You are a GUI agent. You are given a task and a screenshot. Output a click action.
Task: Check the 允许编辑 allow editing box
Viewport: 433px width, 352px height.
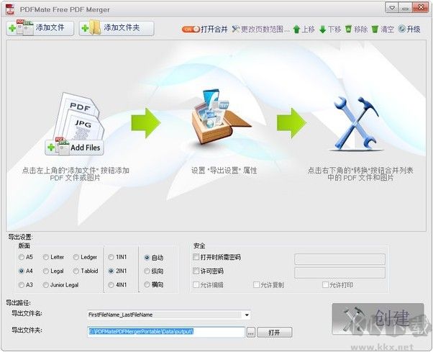click(196, 284)
